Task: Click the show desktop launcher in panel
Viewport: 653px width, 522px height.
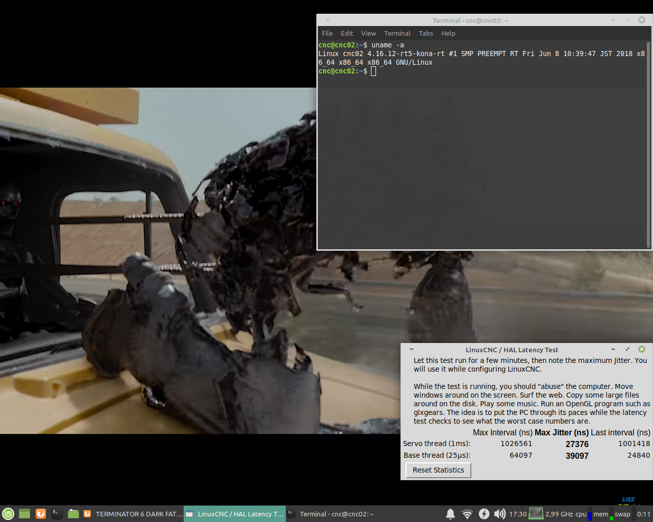Action: [x=24, y=514]
